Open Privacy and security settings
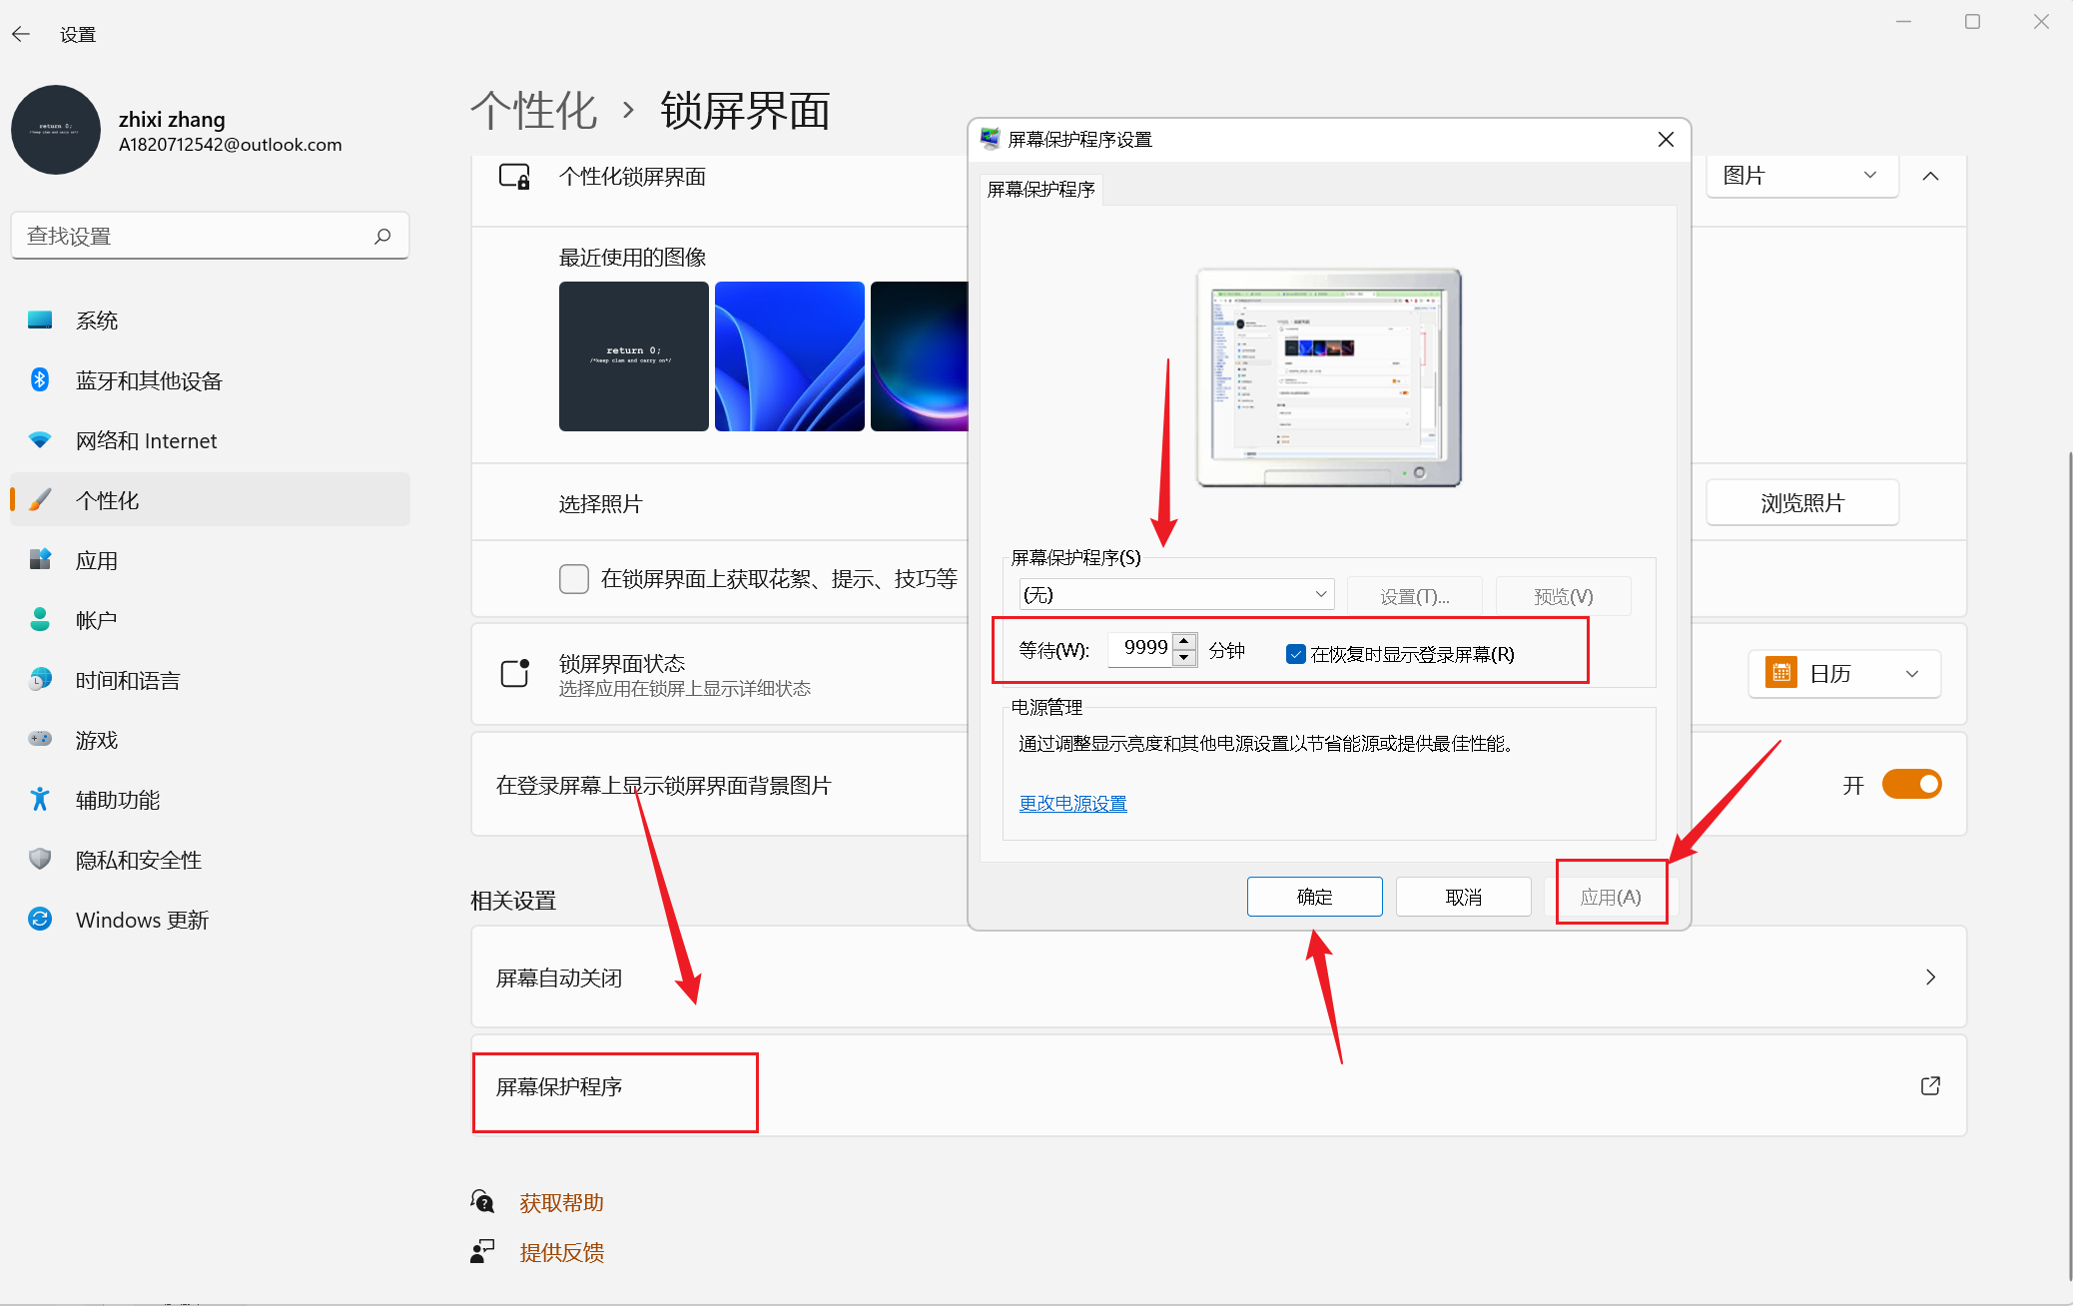The width and height of the screenshot is (2073, 1306). (139, 860)
